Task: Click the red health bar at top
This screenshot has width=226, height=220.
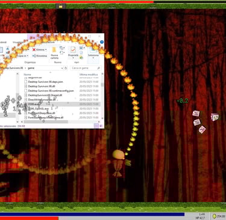Action: 77,2
